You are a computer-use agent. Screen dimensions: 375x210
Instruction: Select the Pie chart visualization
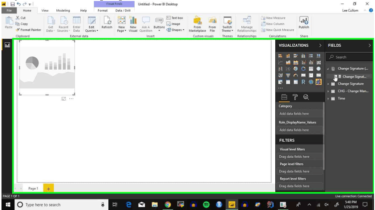pyautogui.click(x=296, y=69)
